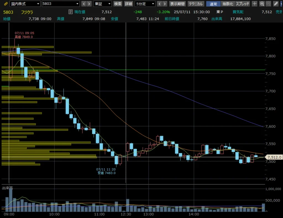
Task: Click the 出来高 volume pane label
Action: (x=7, y=188)
